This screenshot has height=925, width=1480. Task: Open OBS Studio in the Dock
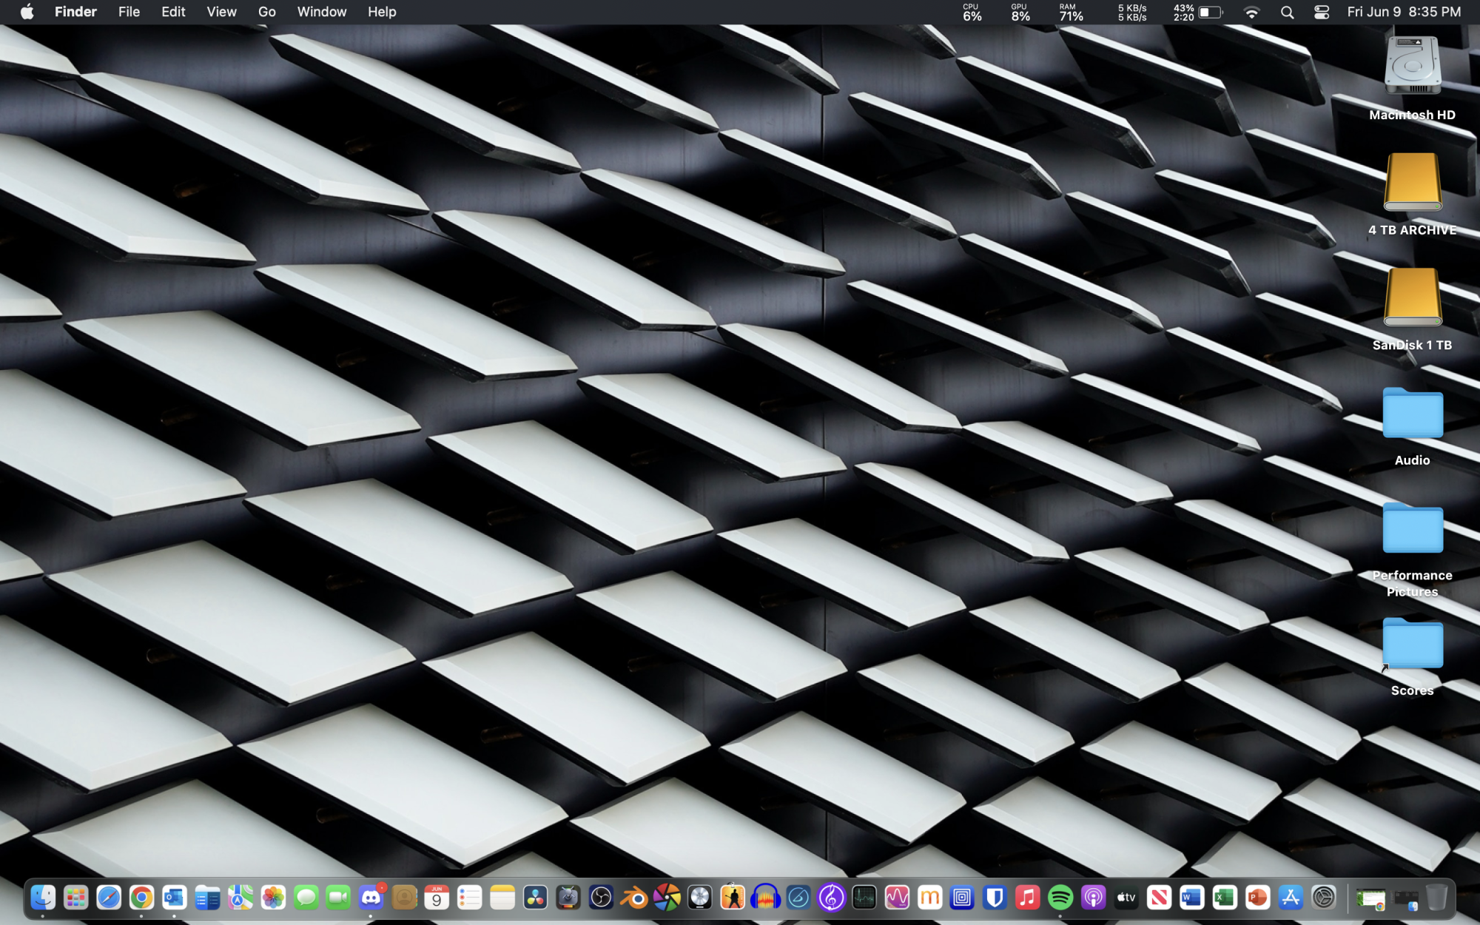click(x=601, y=898)
